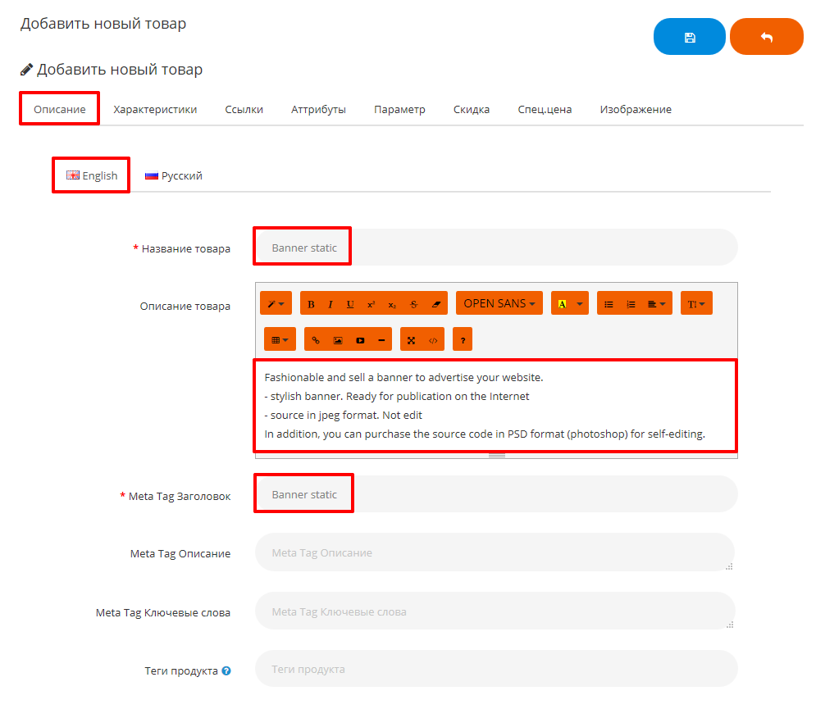Toggle bold formatting in editor
Screen dimensions: 816x709
[x=311, y=304]
